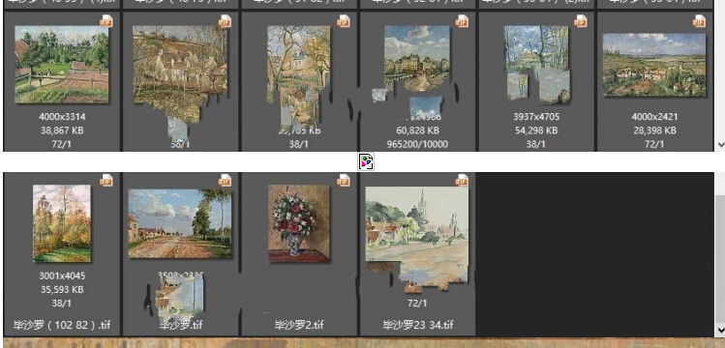The image size is (725, 348).
Task: Click TIF badge on 毕沙罗 ( 102 82 ).tif tile
Action: tap(106, 181)
